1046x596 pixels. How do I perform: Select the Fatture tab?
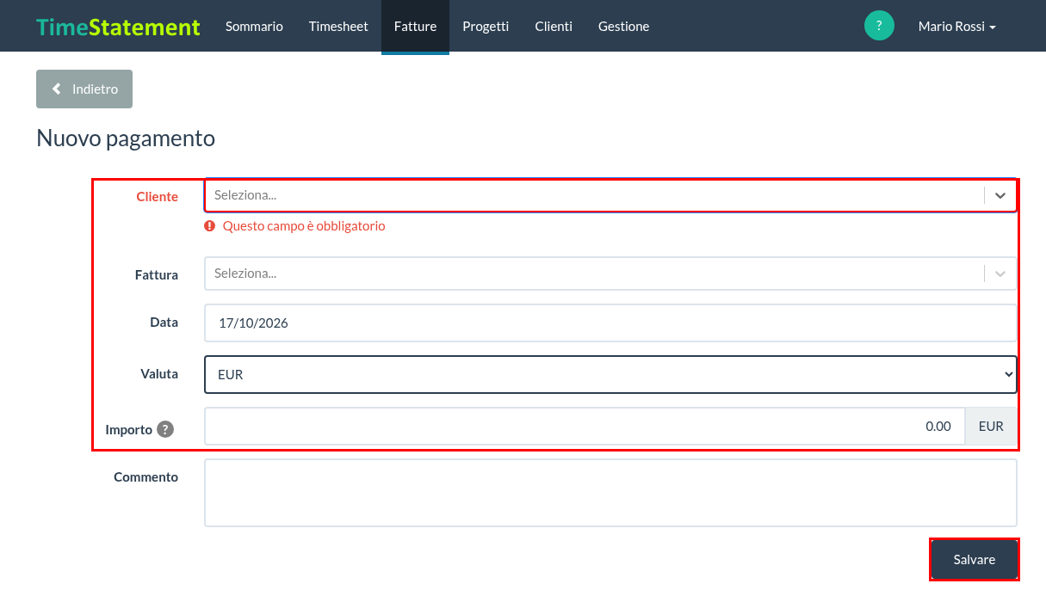[415, 27]
